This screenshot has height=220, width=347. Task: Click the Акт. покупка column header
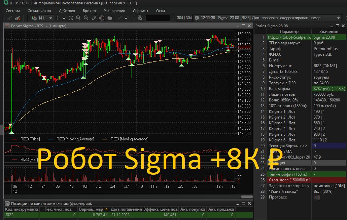[x=193, y=209]
